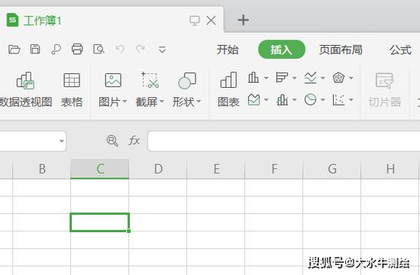Click the monitor icon on 工作簿1 tab
The height and width of the screenshot is (275, 420).
[x=195, y=21]
